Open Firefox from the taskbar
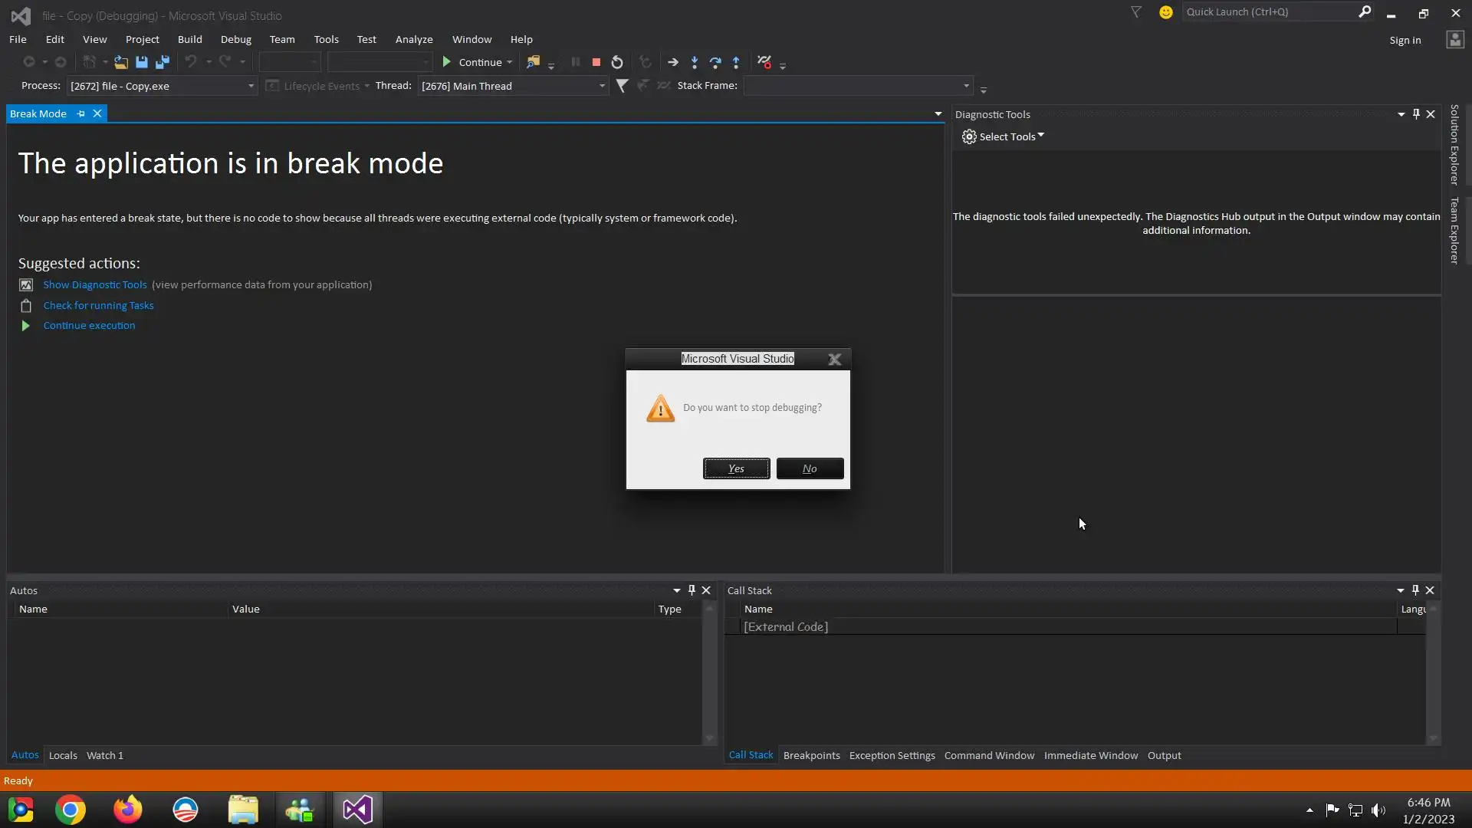The height and width of the screenshot is (828, 1472). (x=127, y=810)
